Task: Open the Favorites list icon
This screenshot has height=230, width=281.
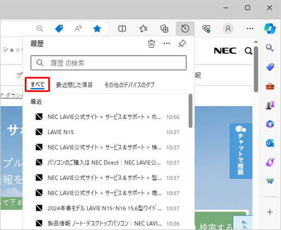Action: [143, 29]
